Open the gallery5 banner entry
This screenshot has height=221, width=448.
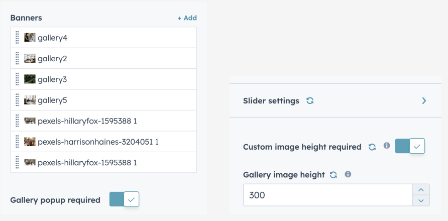52,100
